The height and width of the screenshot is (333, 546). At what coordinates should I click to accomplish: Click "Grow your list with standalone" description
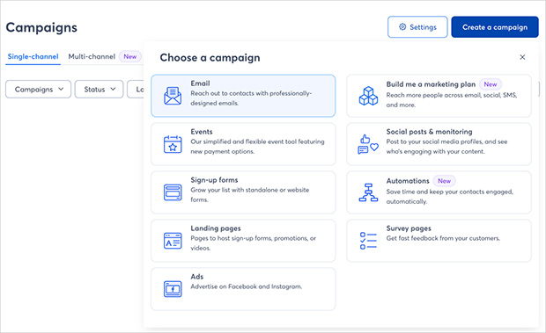250,195
